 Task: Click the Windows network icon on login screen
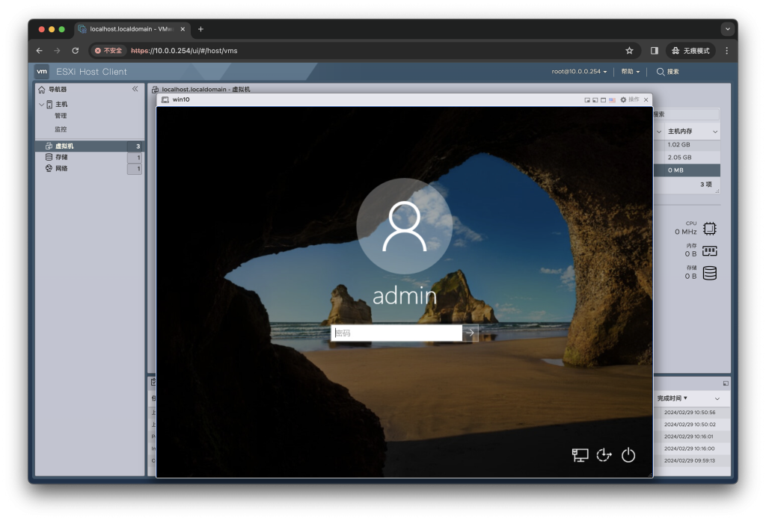pyautogui.click(x=580, y=455)
